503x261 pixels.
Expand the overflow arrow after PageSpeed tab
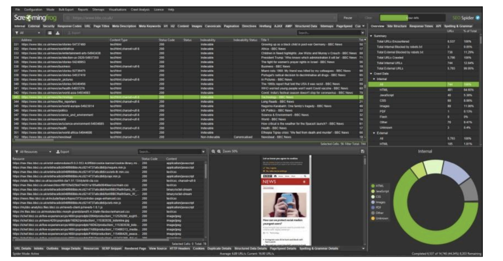pyautogui.click(x=364, y=26)
